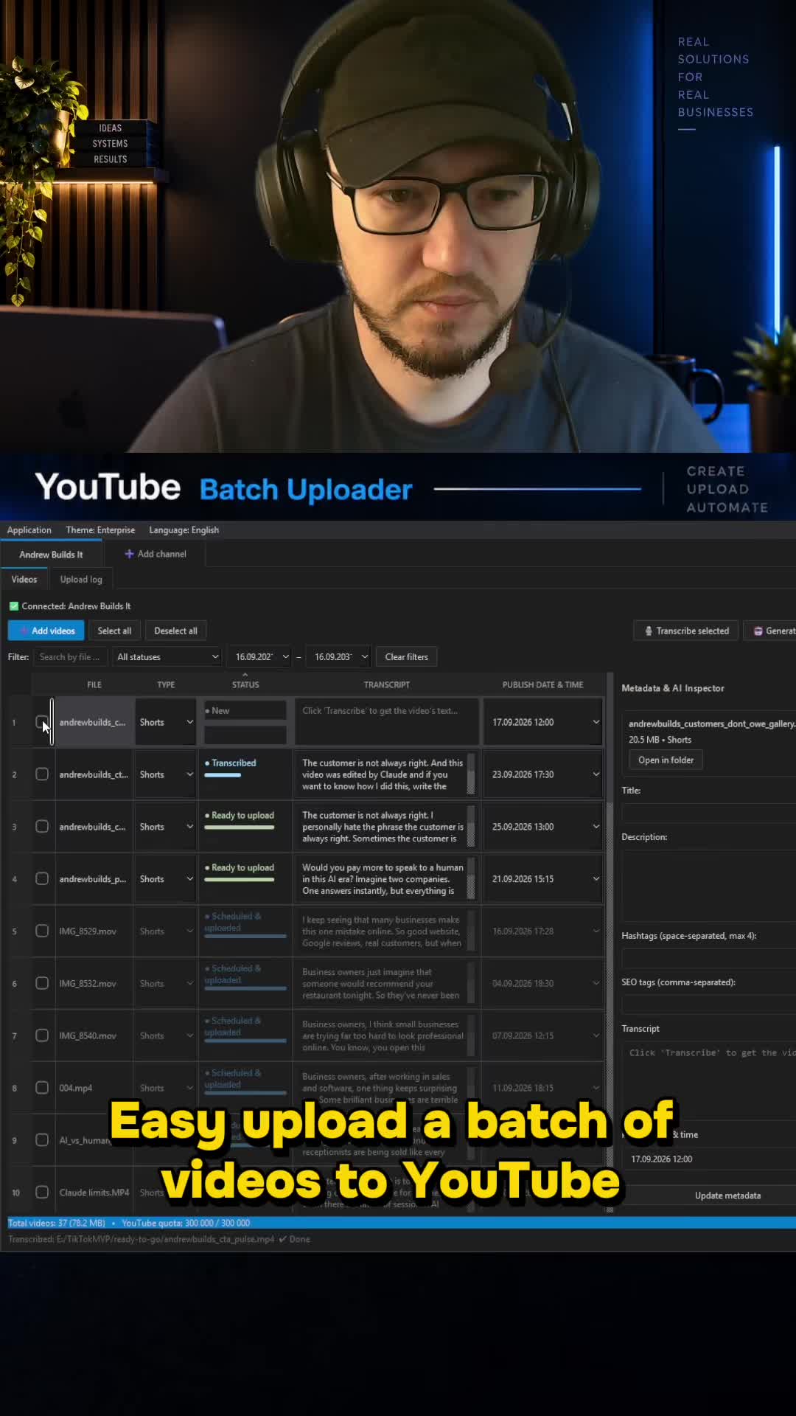Click the publish date 21.09.2026 15:15
Viewport: 796px width, 1416px height.
523,879
